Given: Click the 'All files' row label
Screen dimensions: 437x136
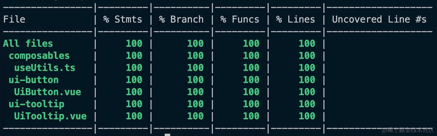Looking at the screenshot, I should tap(28, 43).
